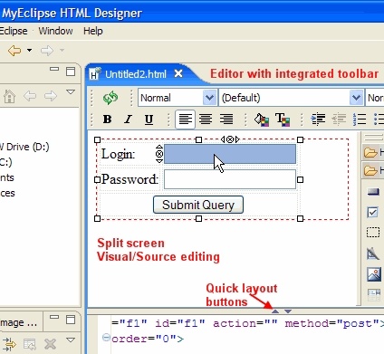Toggle Underline text formatting
Image resolution: width=384 pixels, height=354 pixels.
tap(149, 120)
